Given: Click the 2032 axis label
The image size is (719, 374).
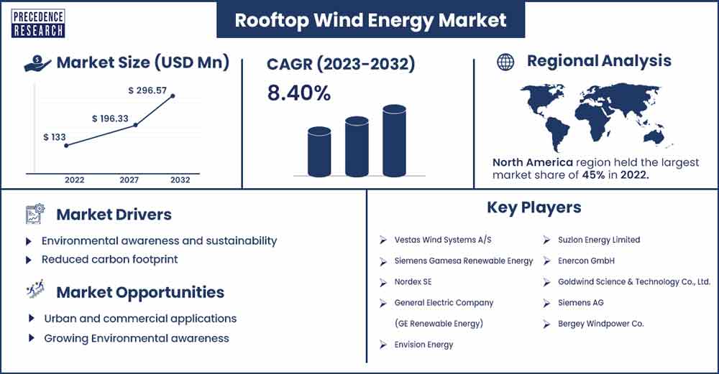Looking at the screenshot, I should tap(180, 180).
